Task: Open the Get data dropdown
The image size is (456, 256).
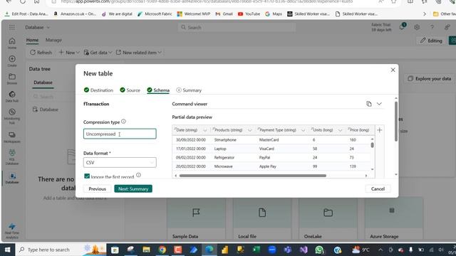Action: 98,53
